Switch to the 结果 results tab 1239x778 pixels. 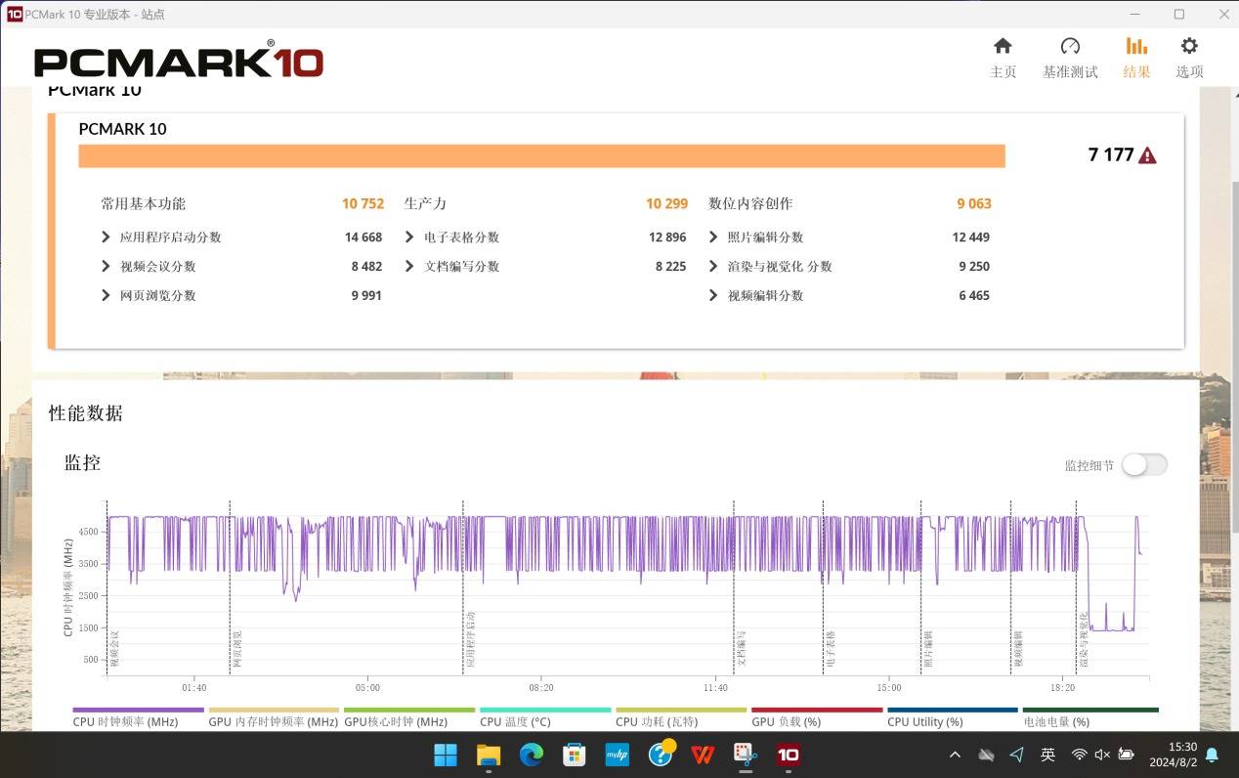click(1136, 57)
